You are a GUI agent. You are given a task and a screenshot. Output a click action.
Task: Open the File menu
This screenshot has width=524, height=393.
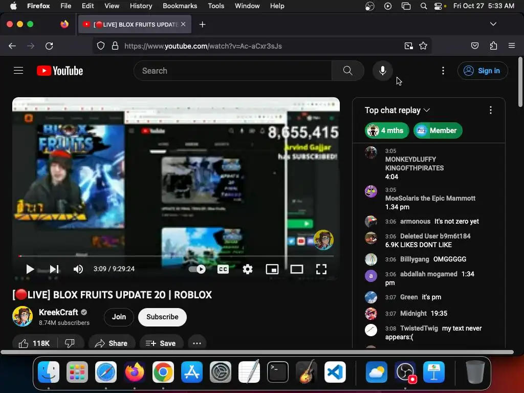pyautogui.click(x=66, y=6)
